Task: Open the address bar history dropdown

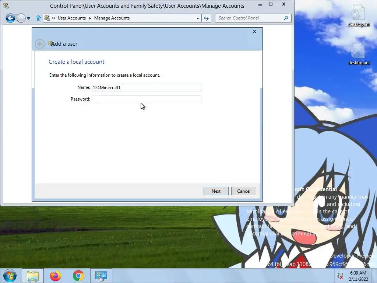Action: (x=198, y=18)
